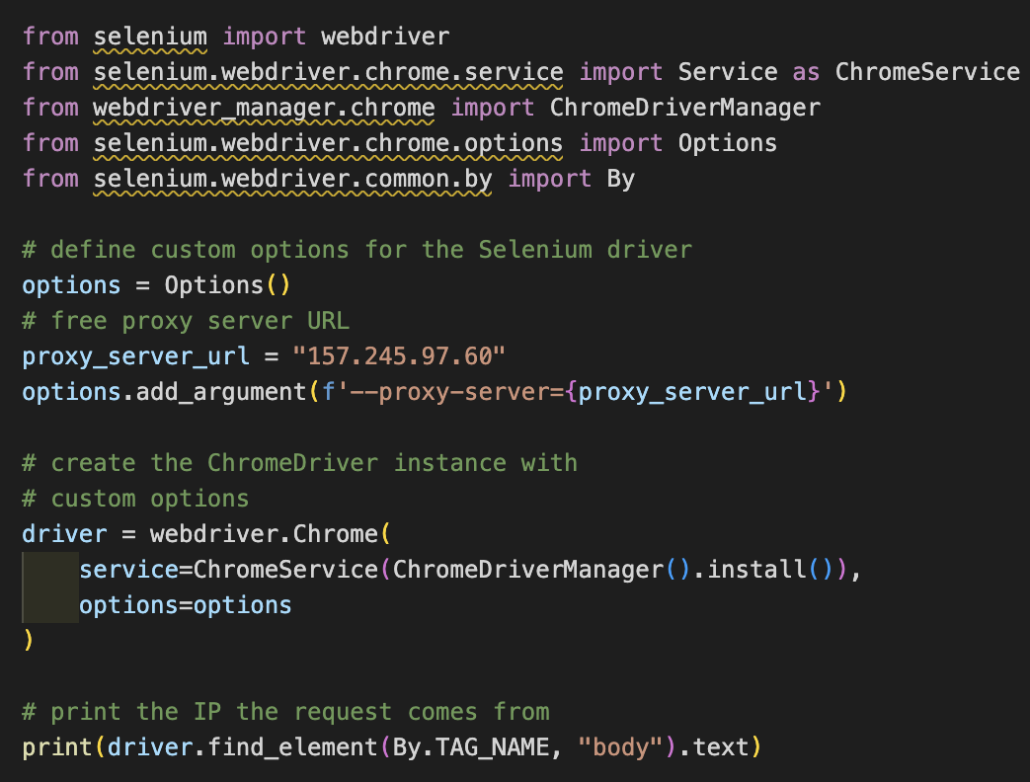Click the Options() constructor call
Viewport: 1030px width, 782px height.
click(x=226, y=285)
